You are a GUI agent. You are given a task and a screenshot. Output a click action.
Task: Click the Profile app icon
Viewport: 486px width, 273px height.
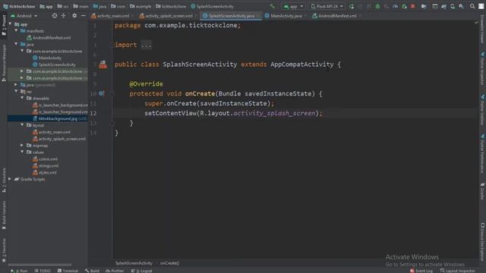[x=395, y=6]
